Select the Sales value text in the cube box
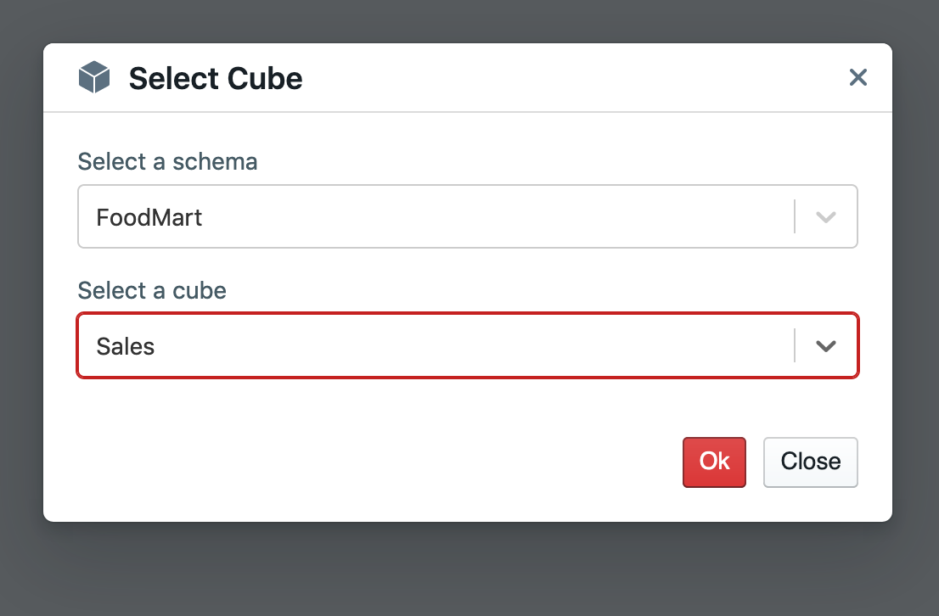 (x=126, y=347)
